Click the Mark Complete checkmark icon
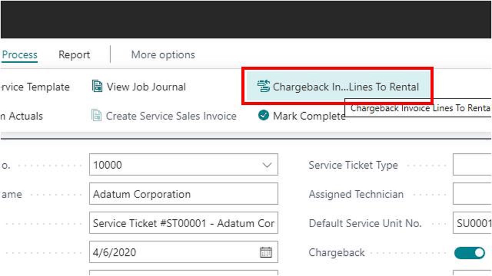The width and height of the screenshot is (492, 276). click(x=264, y=115)
